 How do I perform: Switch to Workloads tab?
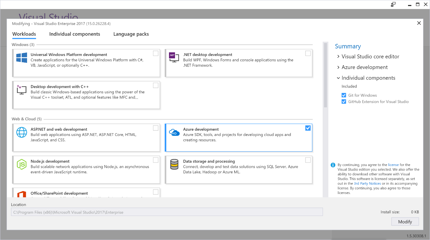coord(24,34)
